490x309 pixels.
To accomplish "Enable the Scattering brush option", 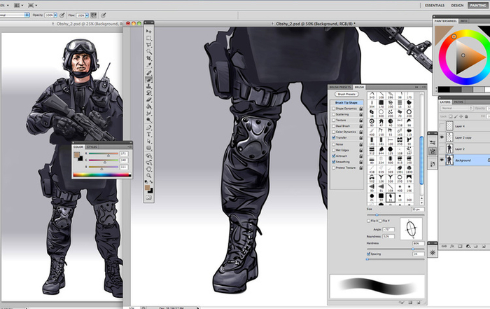I will (334, 114).
